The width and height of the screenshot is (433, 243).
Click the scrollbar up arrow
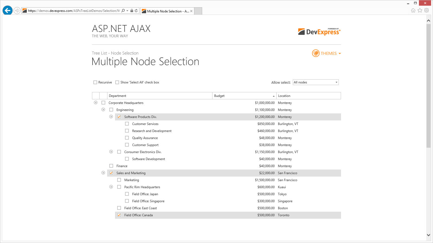(428, 21)
